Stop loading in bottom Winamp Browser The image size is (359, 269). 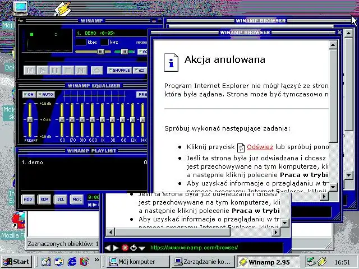pos(125,248)
